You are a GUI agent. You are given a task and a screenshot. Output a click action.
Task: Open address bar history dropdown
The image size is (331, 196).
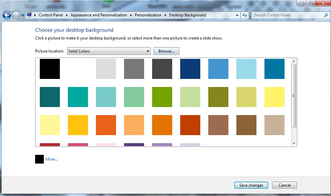pyautogui.click(x=237, y=15)
